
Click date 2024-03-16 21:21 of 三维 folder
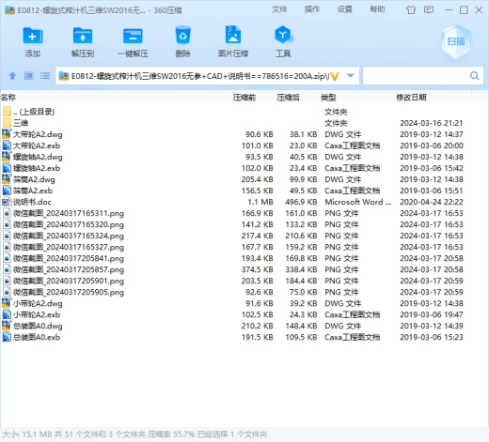click(x=432, y=123)
